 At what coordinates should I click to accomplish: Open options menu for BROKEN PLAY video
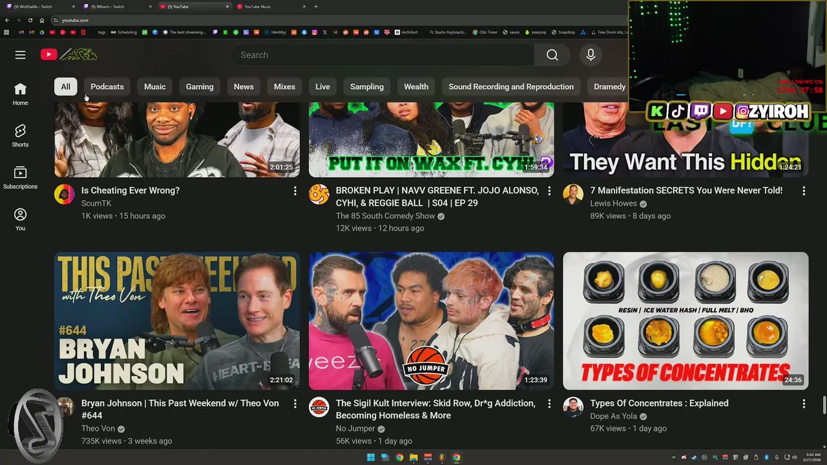click(549, 191)
